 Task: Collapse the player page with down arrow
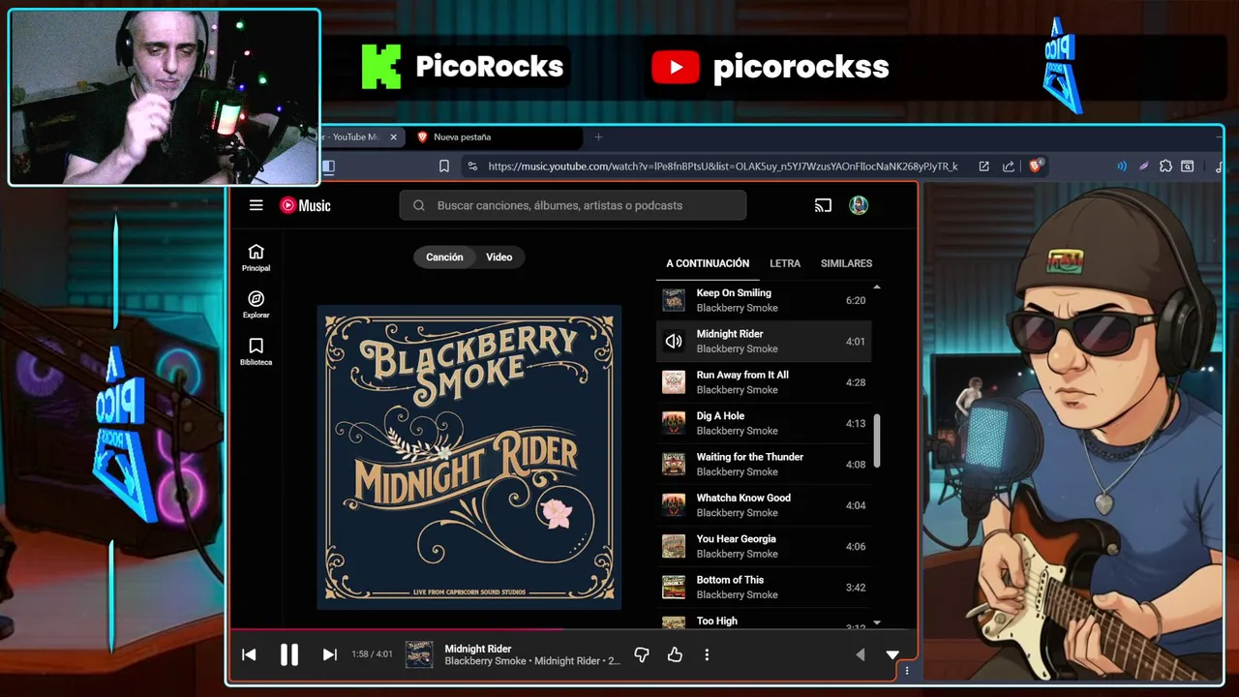coord(892,655)
